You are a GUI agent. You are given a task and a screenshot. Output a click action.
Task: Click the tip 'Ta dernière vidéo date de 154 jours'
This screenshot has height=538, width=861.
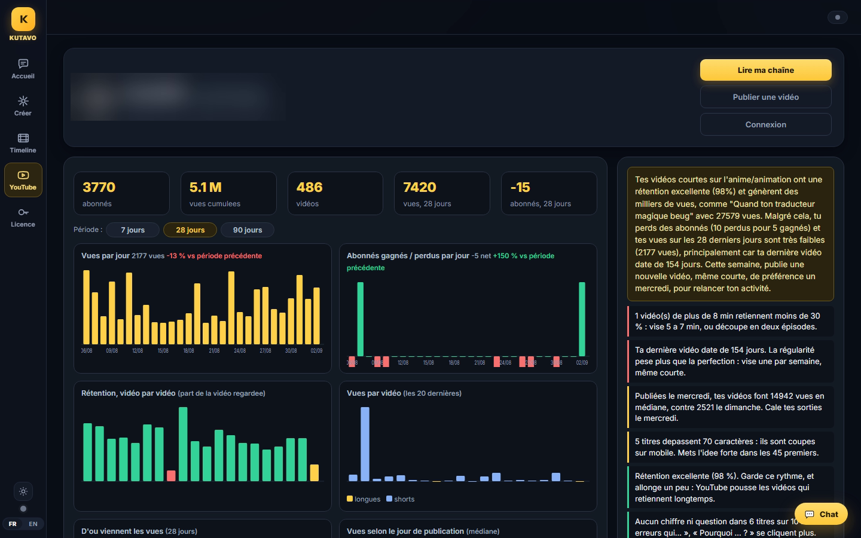731,361
